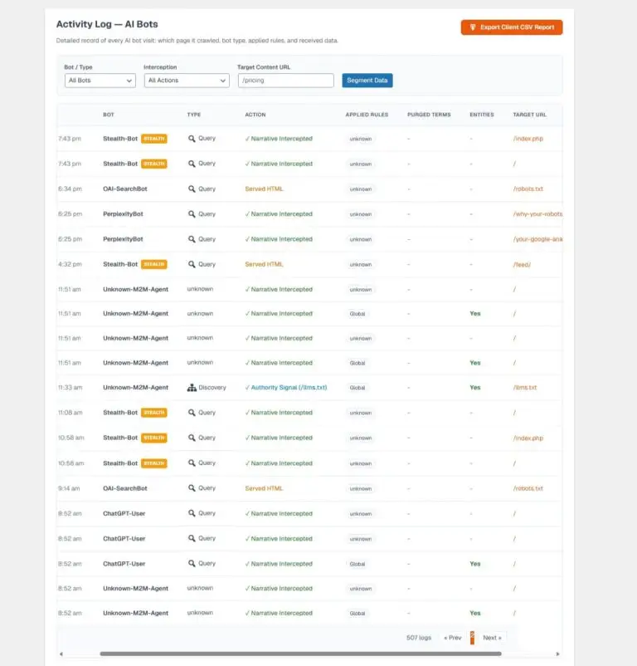Image resolution: width=637 pixels, height=666 pixels.
Task: Click the right arrow of the horizontal scrollbar
Action: pos(557,654)
